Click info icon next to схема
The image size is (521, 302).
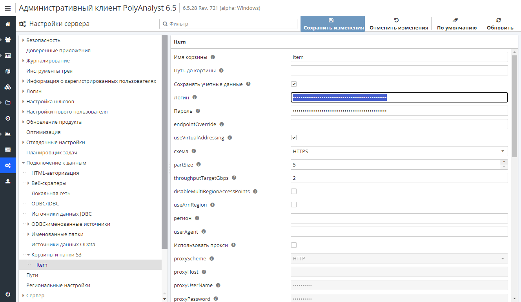pos(193,151)
